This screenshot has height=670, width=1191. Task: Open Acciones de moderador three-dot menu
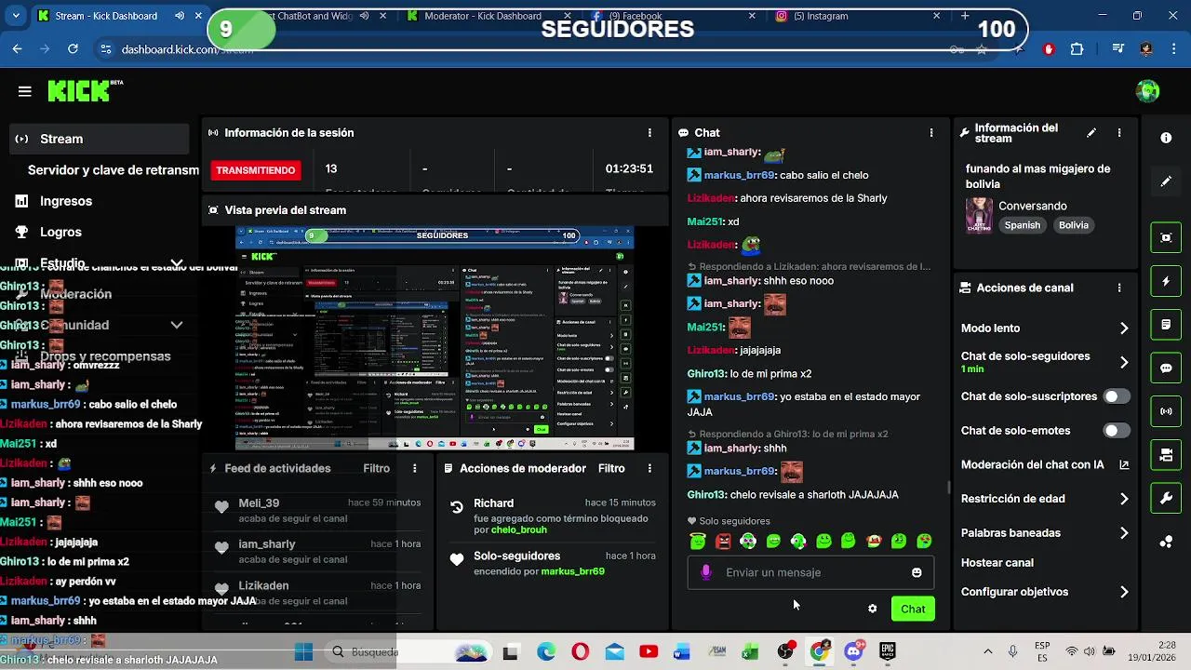pos(649,468)
